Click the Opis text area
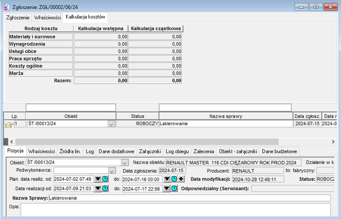The width and height of the screenshot is (341, 219). tap(175, 210)
